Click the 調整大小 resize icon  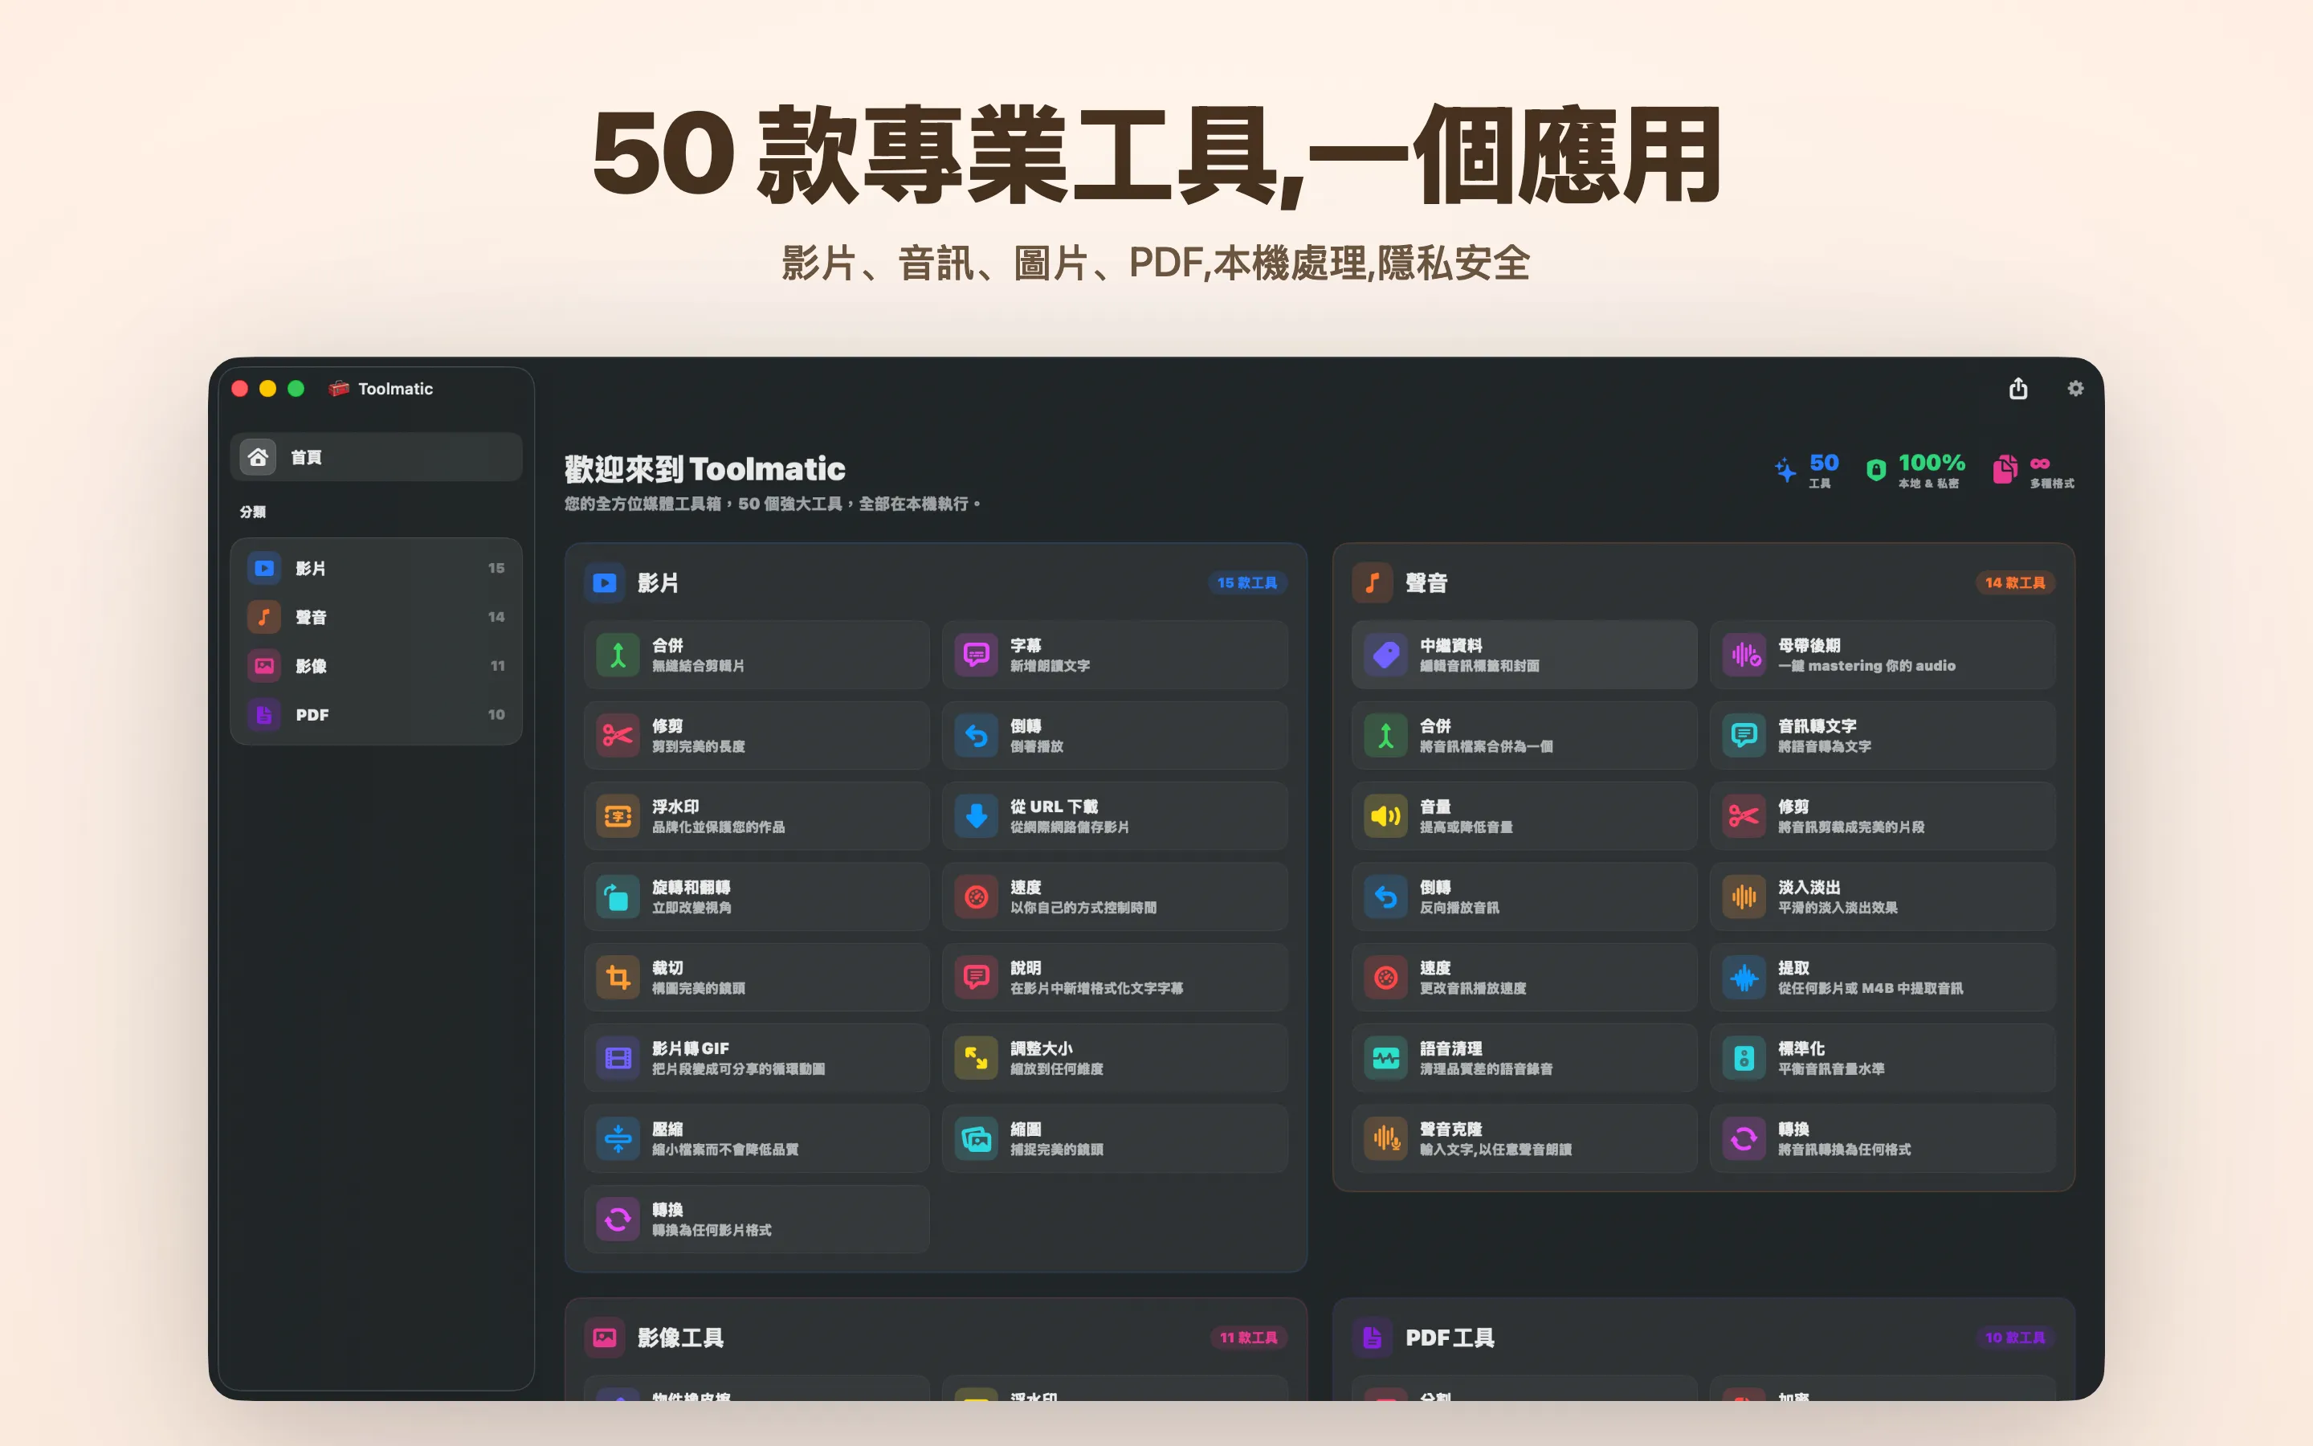click(976, 1058)
